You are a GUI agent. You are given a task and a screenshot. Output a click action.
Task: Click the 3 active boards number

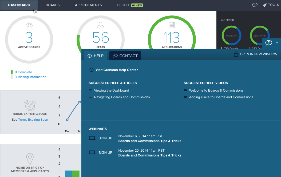tap(29, 37)
